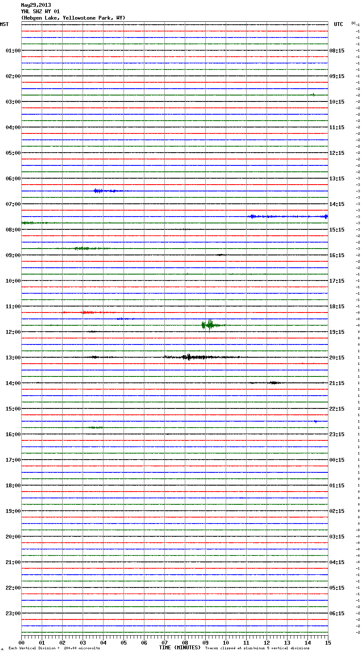The height and width of the screenshot is (654, 362).
Task: Select the 20:00 MST row label
Action: (13, 537)
